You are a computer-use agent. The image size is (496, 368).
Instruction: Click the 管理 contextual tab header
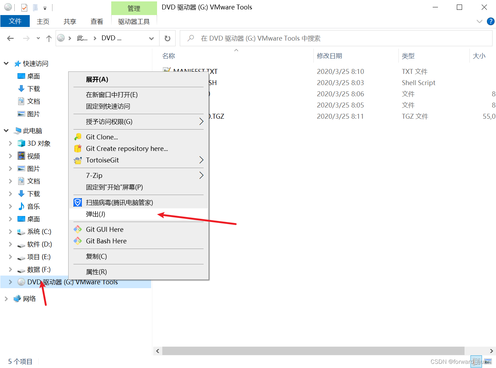134,8
